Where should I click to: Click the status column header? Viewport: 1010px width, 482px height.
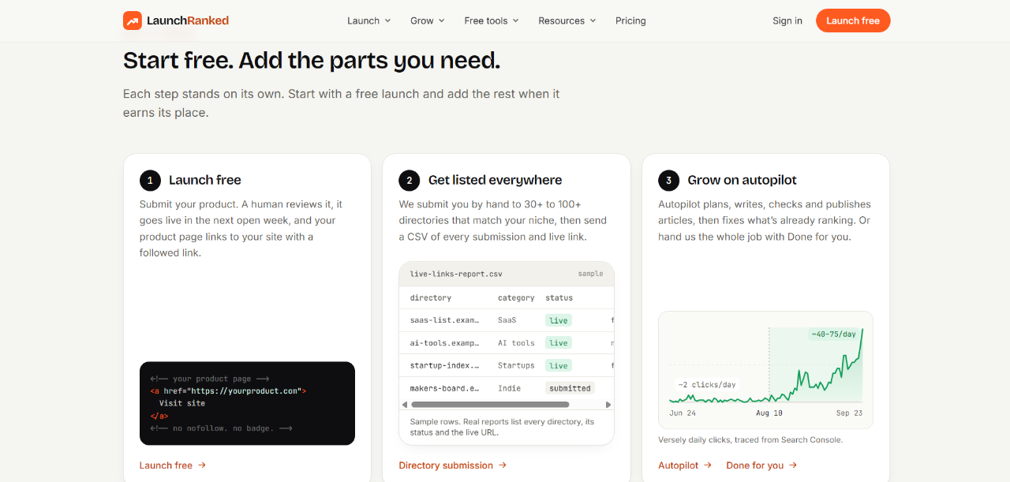[559, 298]
